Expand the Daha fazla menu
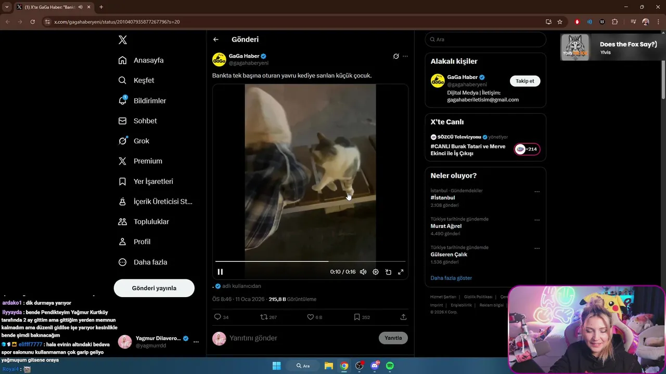The image size is (666, 374). [143, 262]
